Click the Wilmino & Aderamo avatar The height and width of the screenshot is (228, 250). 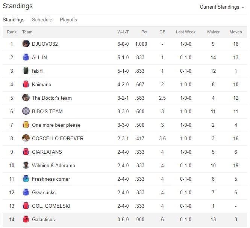[x=26, y=165]
